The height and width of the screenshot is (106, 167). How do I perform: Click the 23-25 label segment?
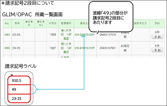(19, 98)
